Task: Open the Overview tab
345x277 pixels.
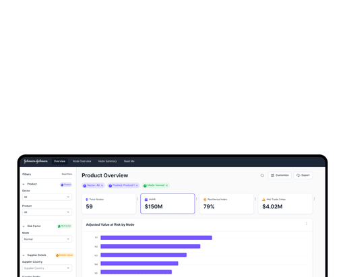Action: point(59,161)
